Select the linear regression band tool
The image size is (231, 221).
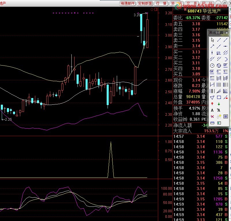coord(219,78)
